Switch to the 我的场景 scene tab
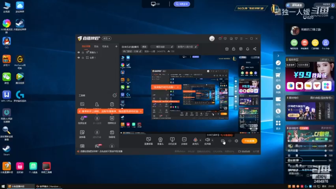 coord(86,46)
